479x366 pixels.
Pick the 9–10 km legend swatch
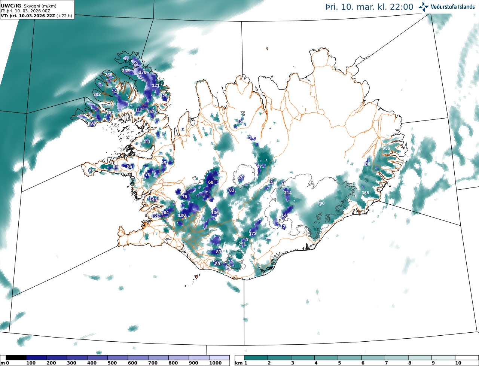(443, 358)
